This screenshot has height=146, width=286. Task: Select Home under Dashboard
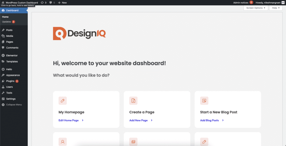click(x=5, y=17)
